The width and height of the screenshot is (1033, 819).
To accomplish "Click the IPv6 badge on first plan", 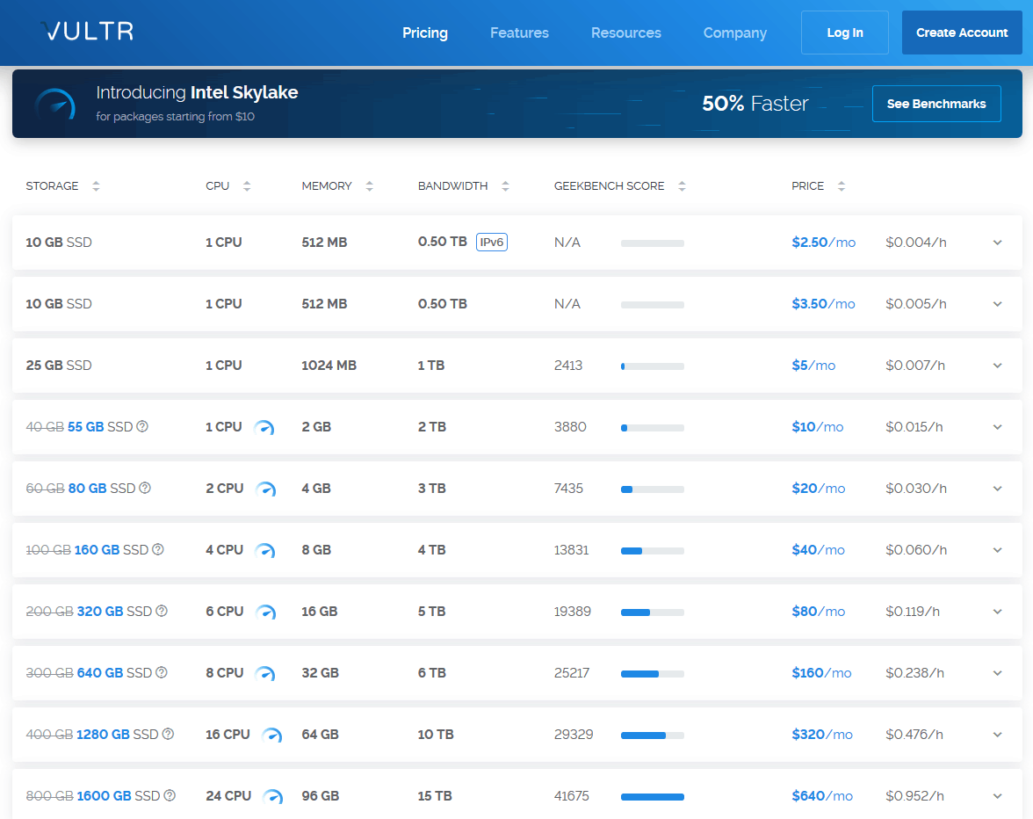I will tap(492, 243).
